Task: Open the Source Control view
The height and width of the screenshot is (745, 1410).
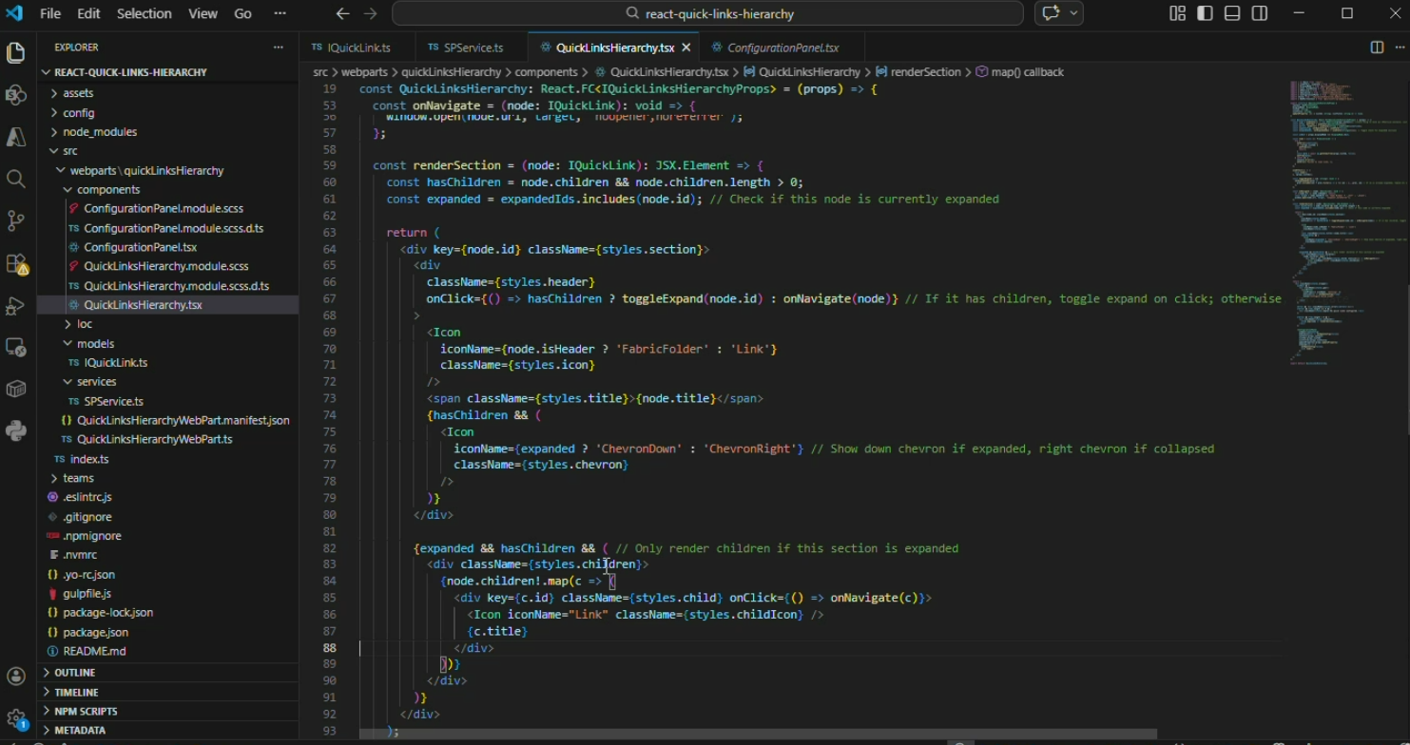Action: (15, 220)
